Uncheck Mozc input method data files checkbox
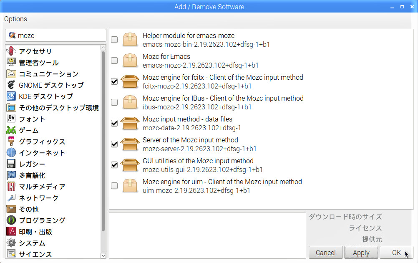 click(x=114, y=123)
